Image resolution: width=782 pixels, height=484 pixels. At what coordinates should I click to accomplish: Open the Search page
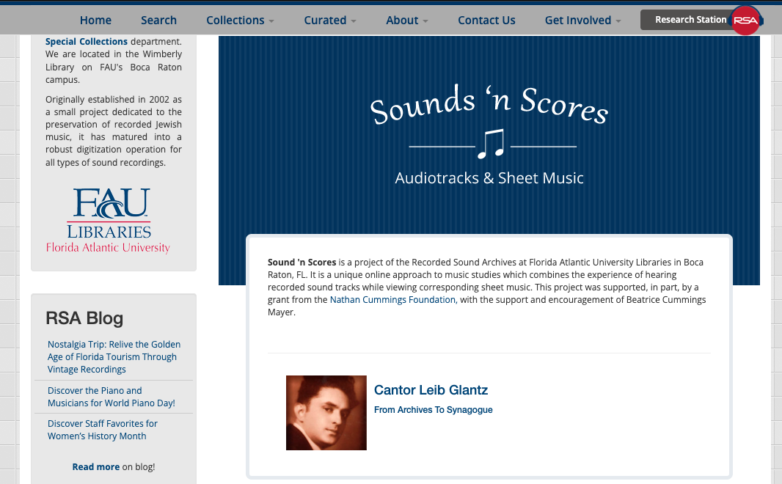(158, 21)
